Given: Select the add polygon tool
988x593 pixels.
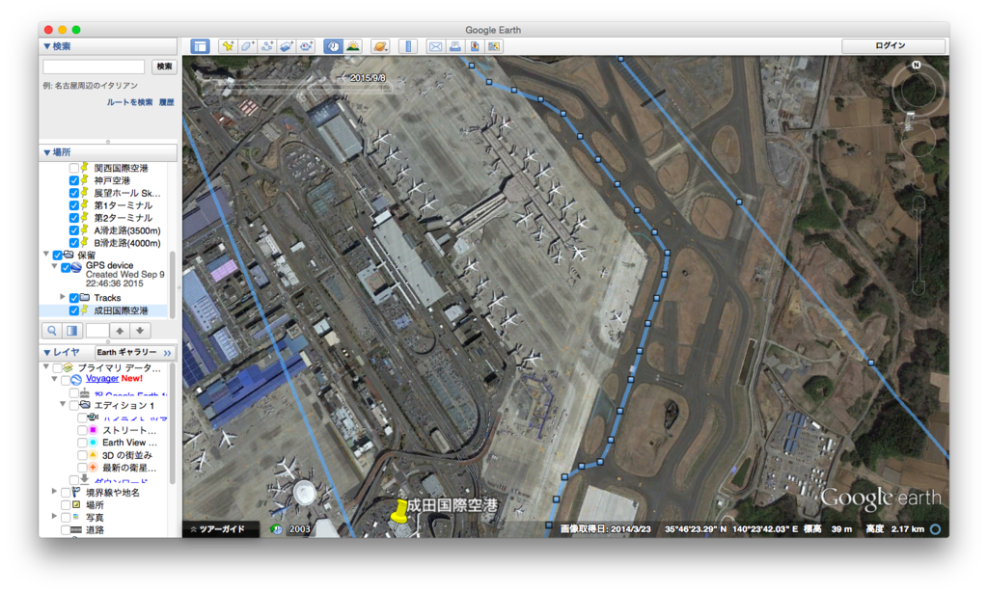Looking at the screenshot, I should 247,46.
